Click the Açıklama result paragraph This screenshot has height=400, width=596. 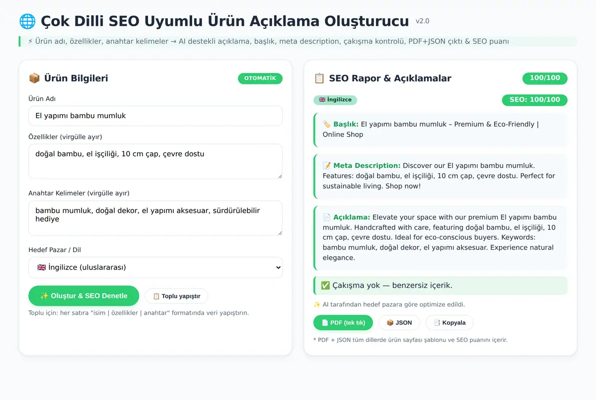pos(441,238)
